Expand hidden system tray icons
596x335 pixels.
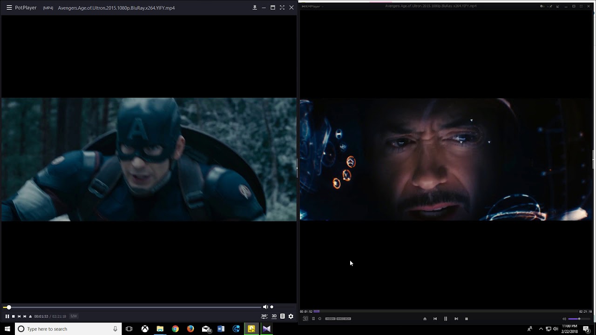click(x=541, y=329)
